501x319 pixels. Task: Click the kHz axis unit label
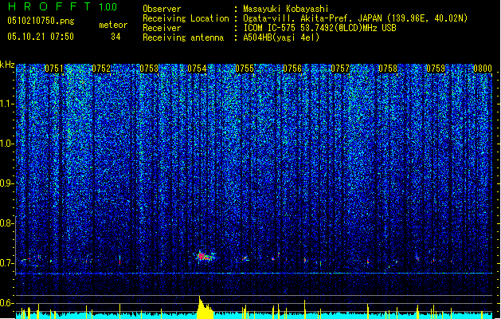point(7,65)
